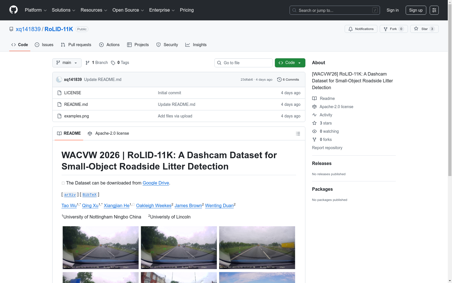
Task: Open the examples.png file
Action: (77, 116)
